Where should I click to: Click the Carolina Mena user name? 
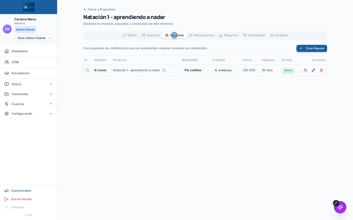pos(25,19)
